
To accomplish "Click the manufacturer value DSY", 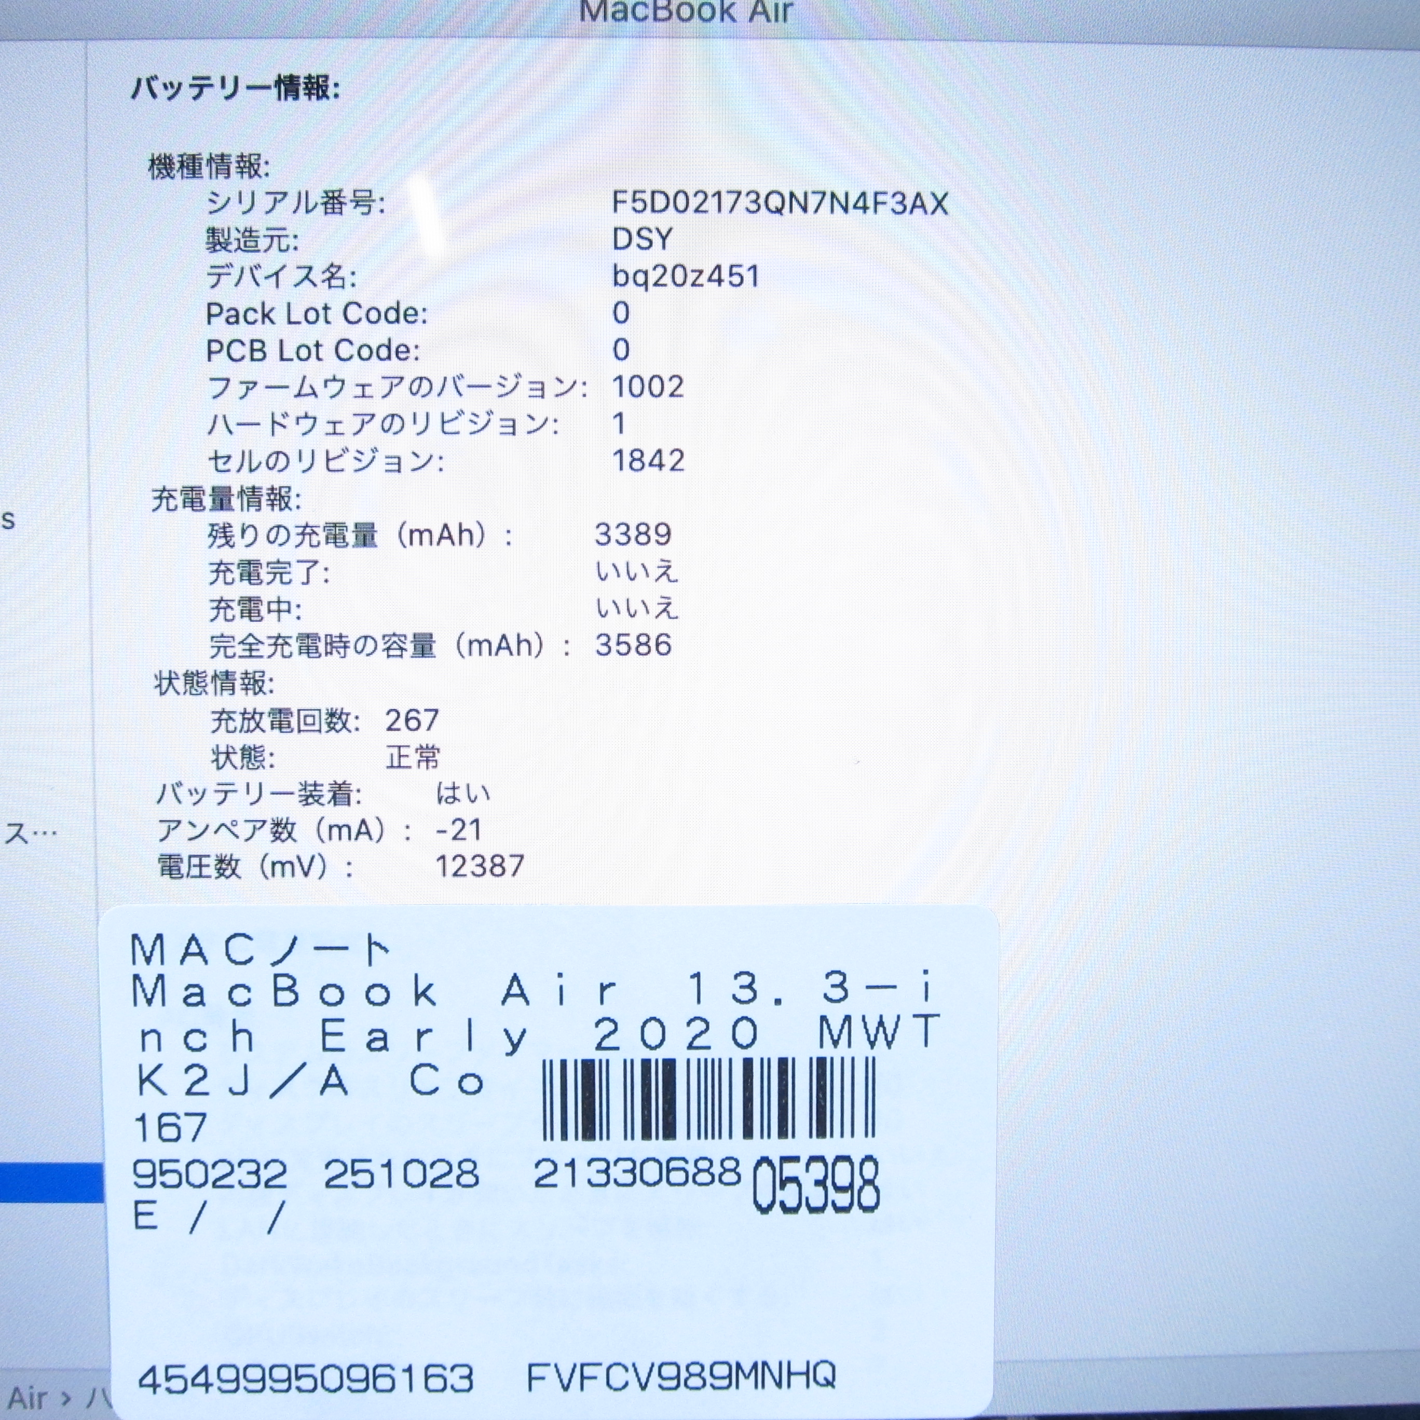I will (643, 240).
